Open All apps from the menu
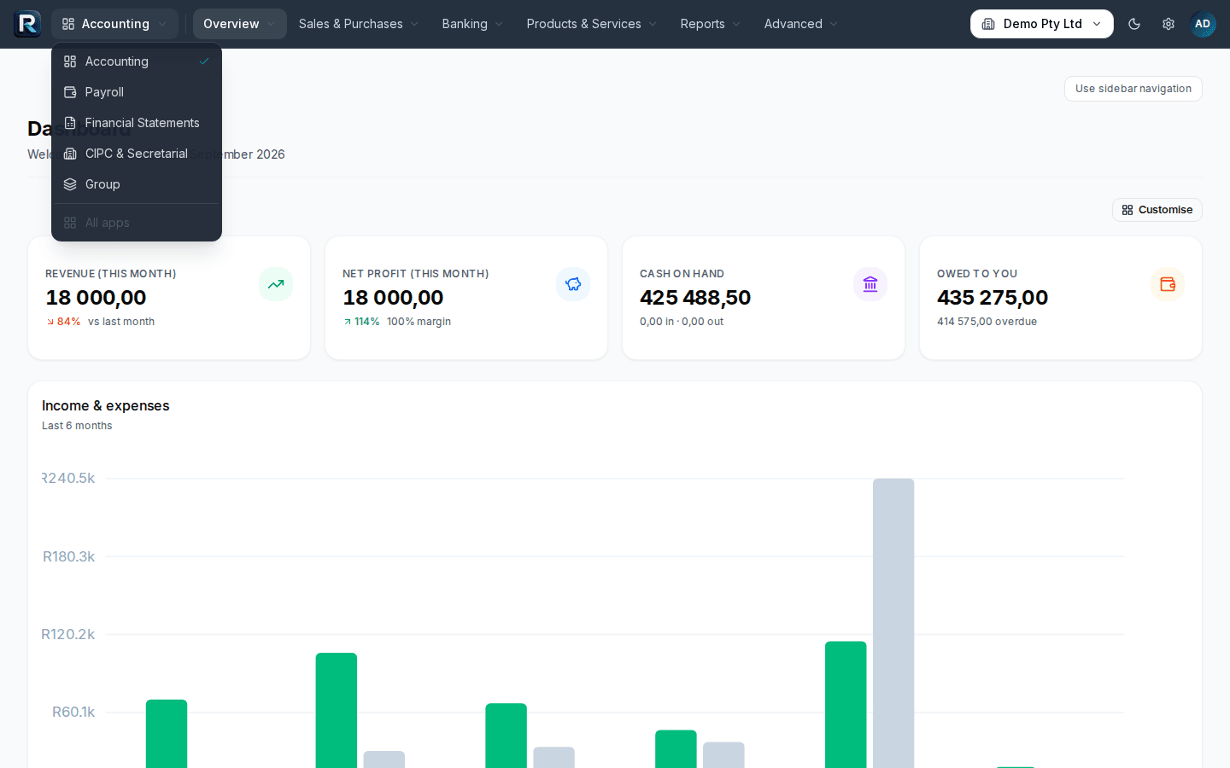 (x=137, y=223)
